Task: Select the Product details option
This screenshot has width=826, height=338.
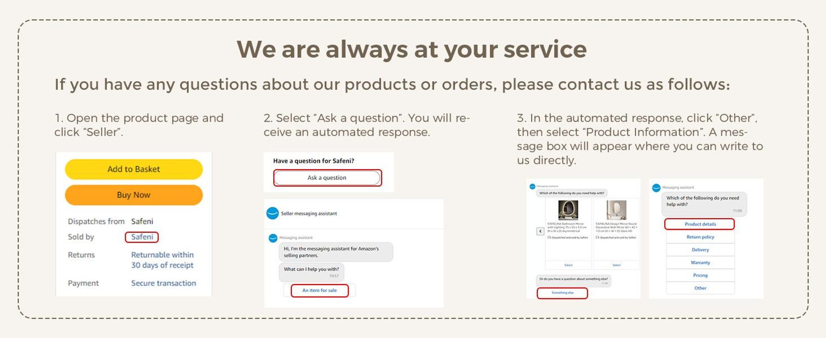Action: click(x=700, y=224)
